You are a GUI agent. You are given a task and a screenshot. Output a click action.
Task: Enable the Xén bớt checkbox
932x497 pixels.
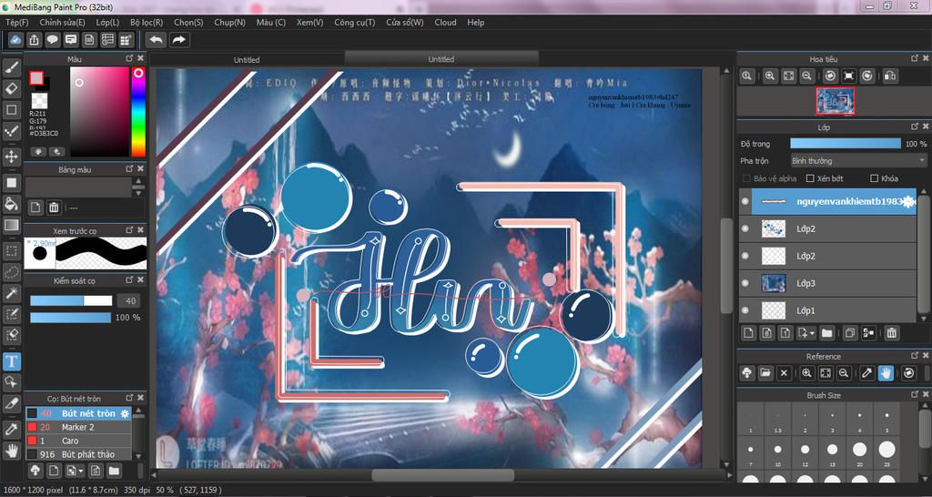[809, 178]
